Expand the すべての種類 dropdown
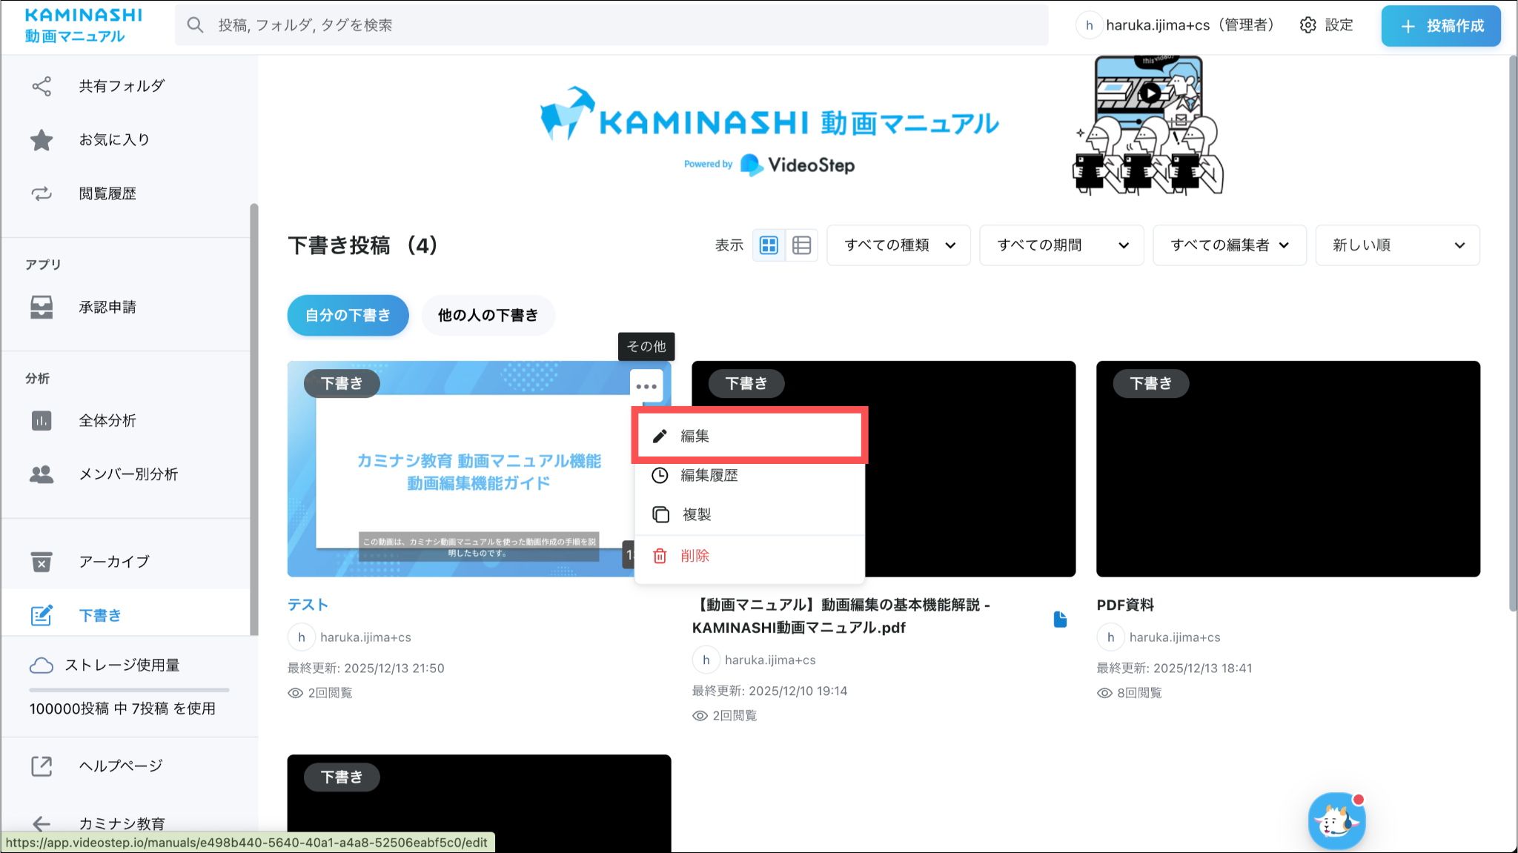Viewport: 1518px width, 853px height. 898,245
